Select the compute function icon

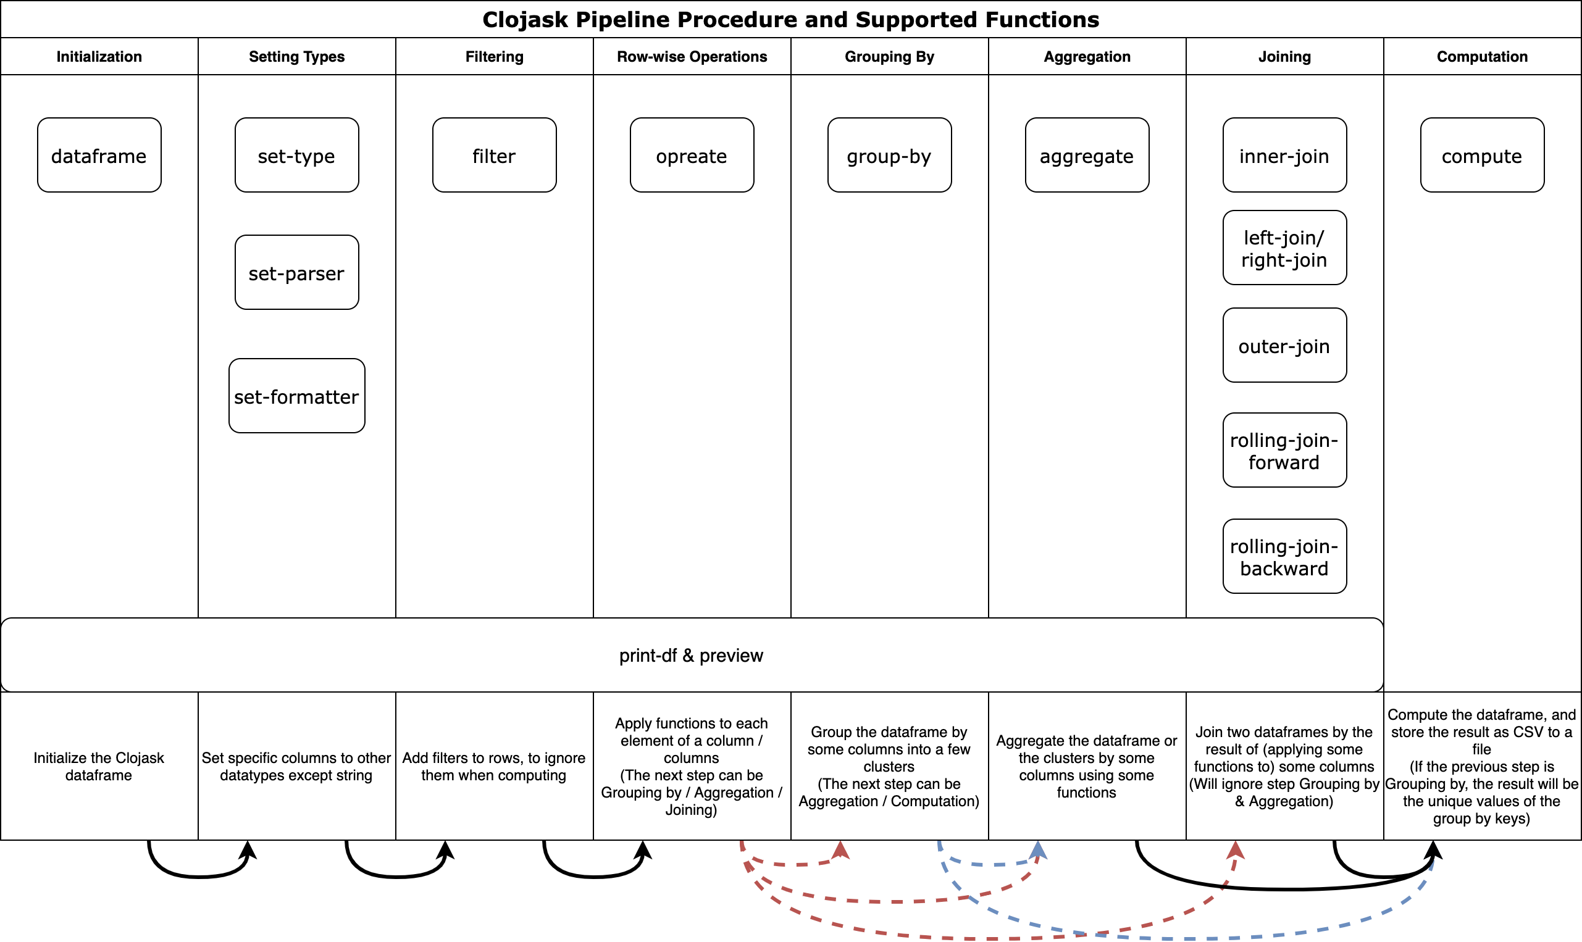click(x=1483, y=158)
